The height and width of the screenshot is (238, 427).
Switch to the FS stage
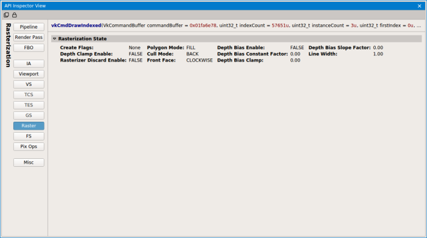pos(29,136)
